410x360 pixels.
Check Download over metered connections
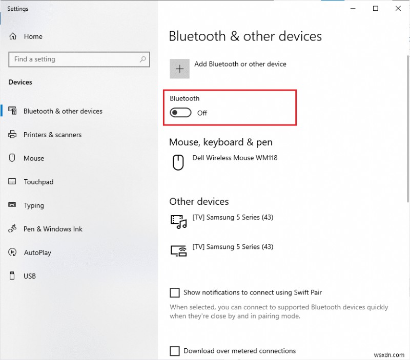pyautogui.click(x=174, y=351)
